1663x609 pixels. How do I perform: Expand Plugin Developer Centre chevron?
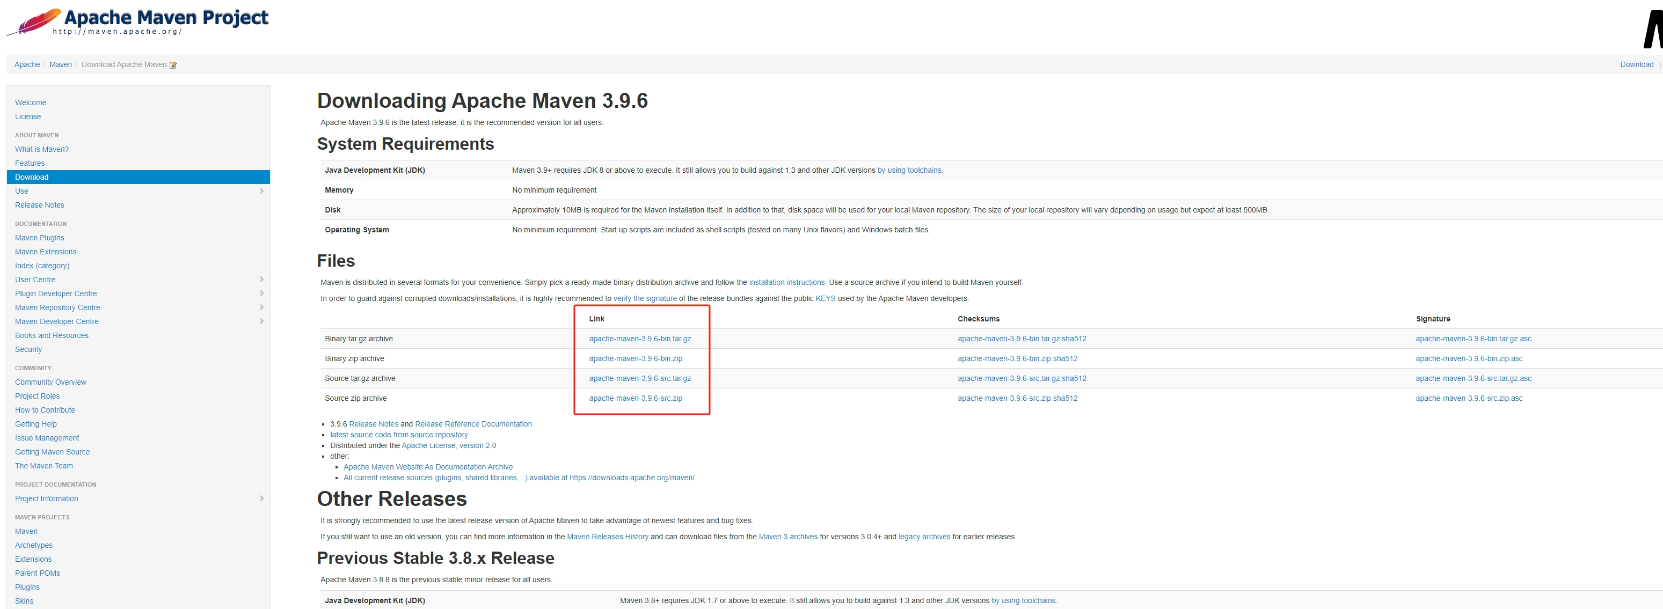click(261, 294)
